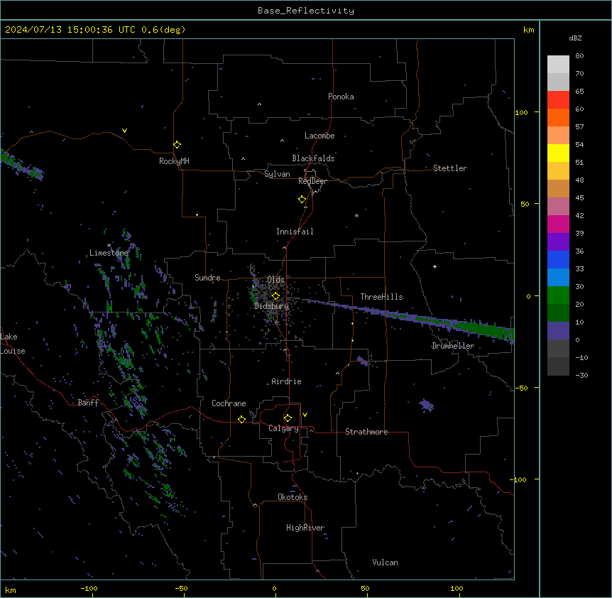Pick the 51-54 dBZ yellow legend swatch

click(558, 153)
